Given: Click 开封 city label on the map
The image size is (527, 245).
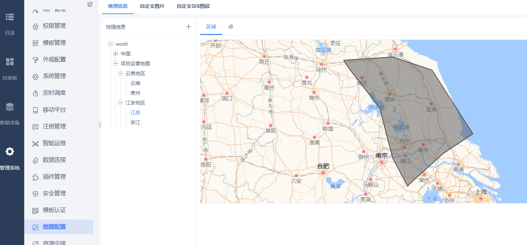Looking at the screenshot, I should coord(216,45).
